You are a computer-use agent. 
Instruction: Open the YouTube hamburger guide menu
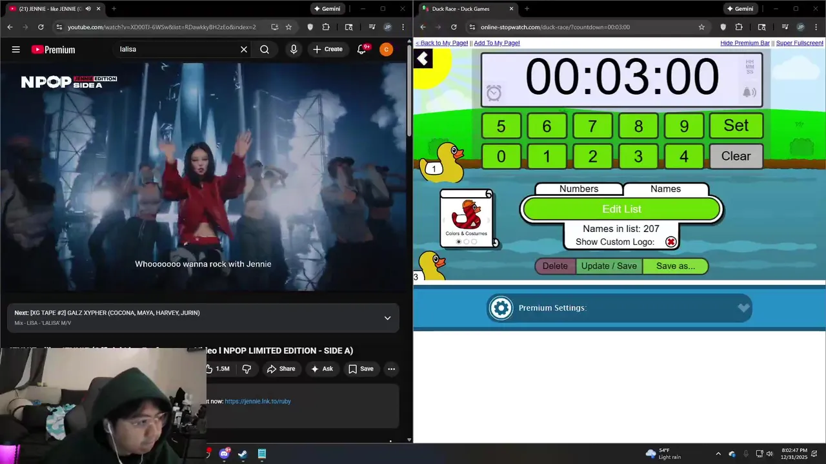15,50
